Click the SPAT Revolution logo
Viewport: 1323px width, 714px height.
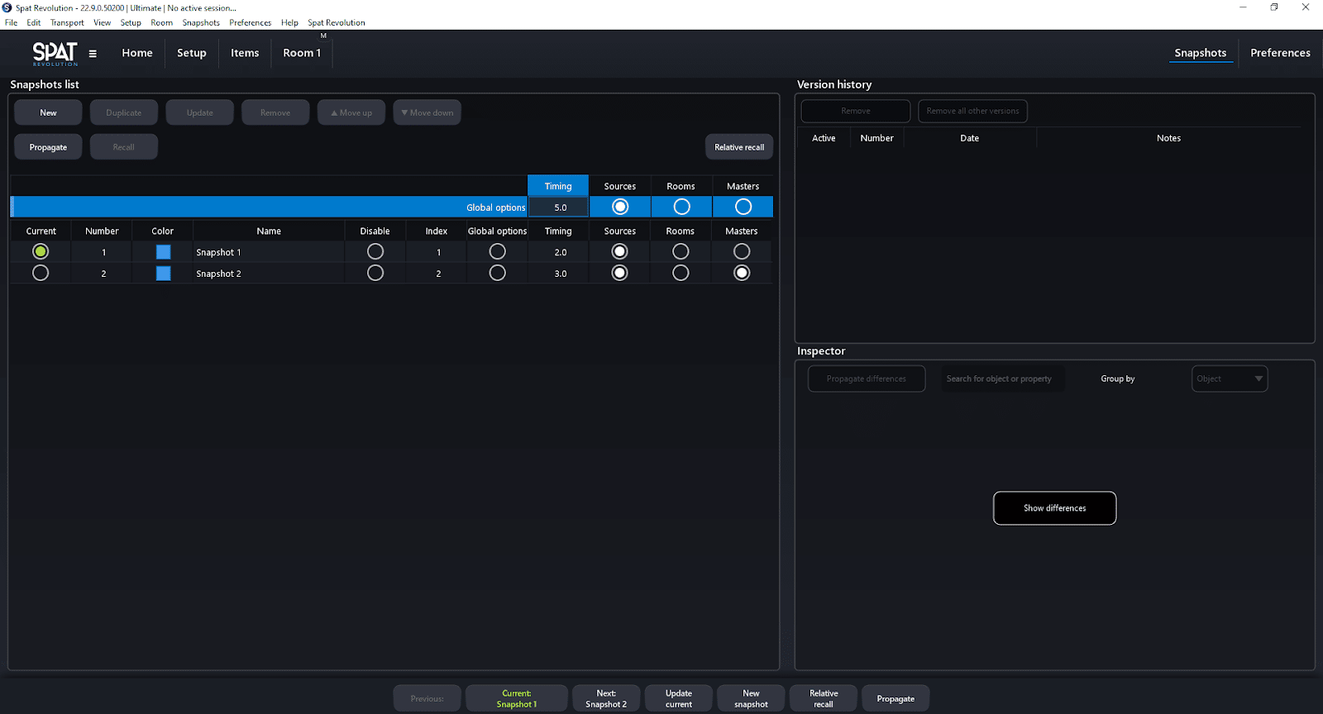coord(55,54)
